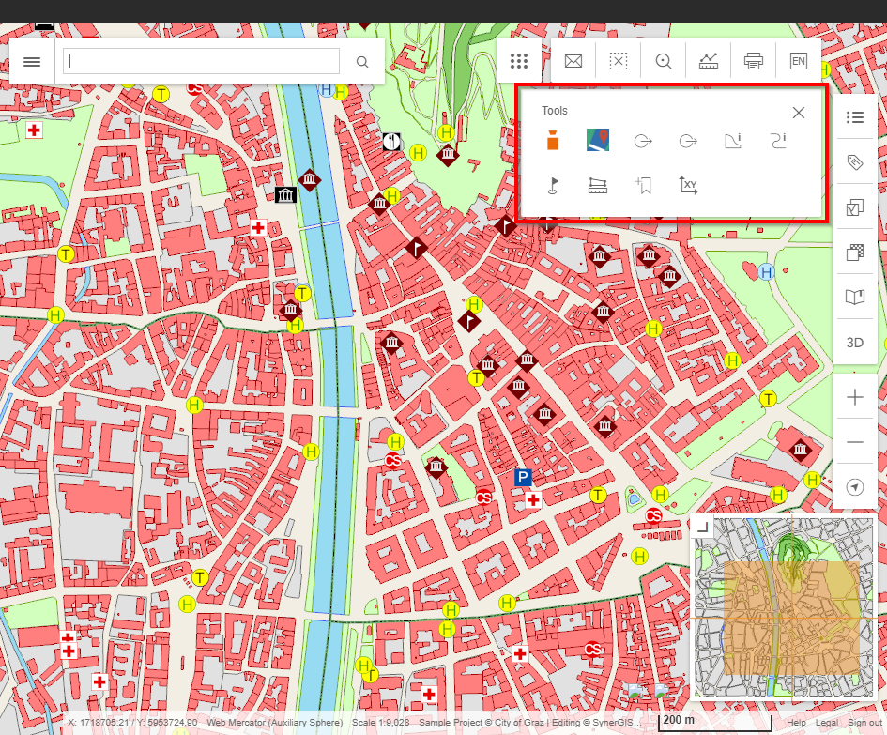Open the hamburger main menu
This screenshot has width=887, height=735.
(32, 62)
